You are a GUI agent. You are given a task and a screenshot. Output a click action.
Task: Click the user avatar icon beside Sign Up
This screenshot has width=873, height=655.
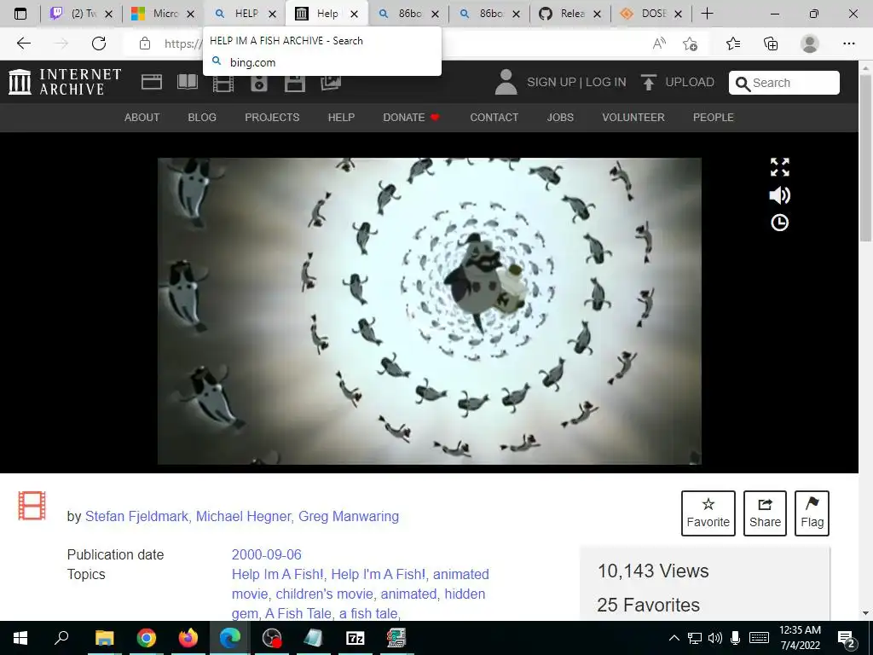tap(506, 82)
